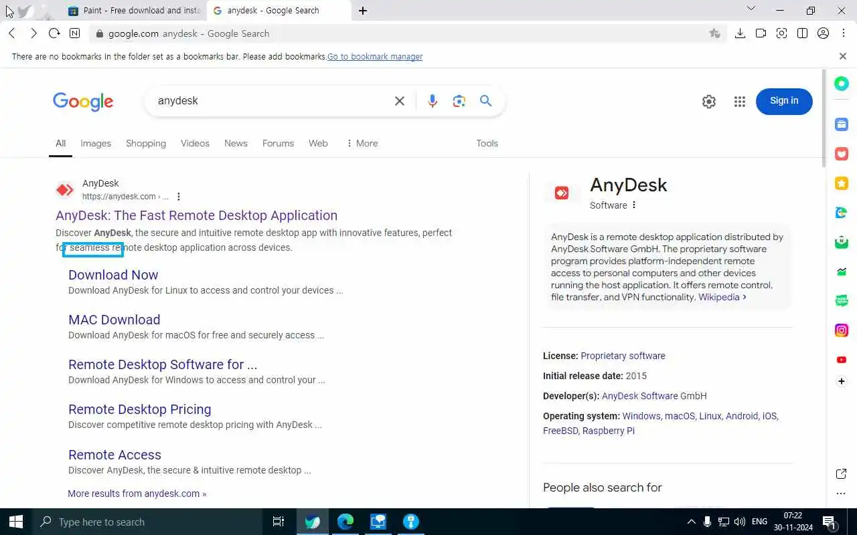Image resolution: width=857 pixels, height=535 pixels.
Task: Start screen capture from the toolbar icon
Action: click(781, 33)
